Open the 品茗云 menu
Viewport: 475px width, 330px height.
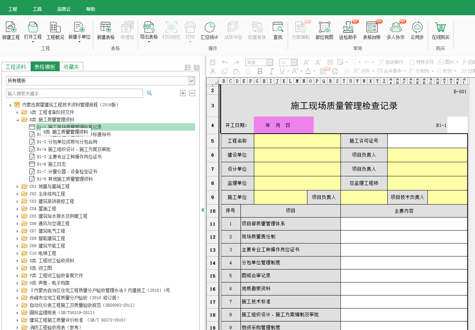[x=64, y=9]
